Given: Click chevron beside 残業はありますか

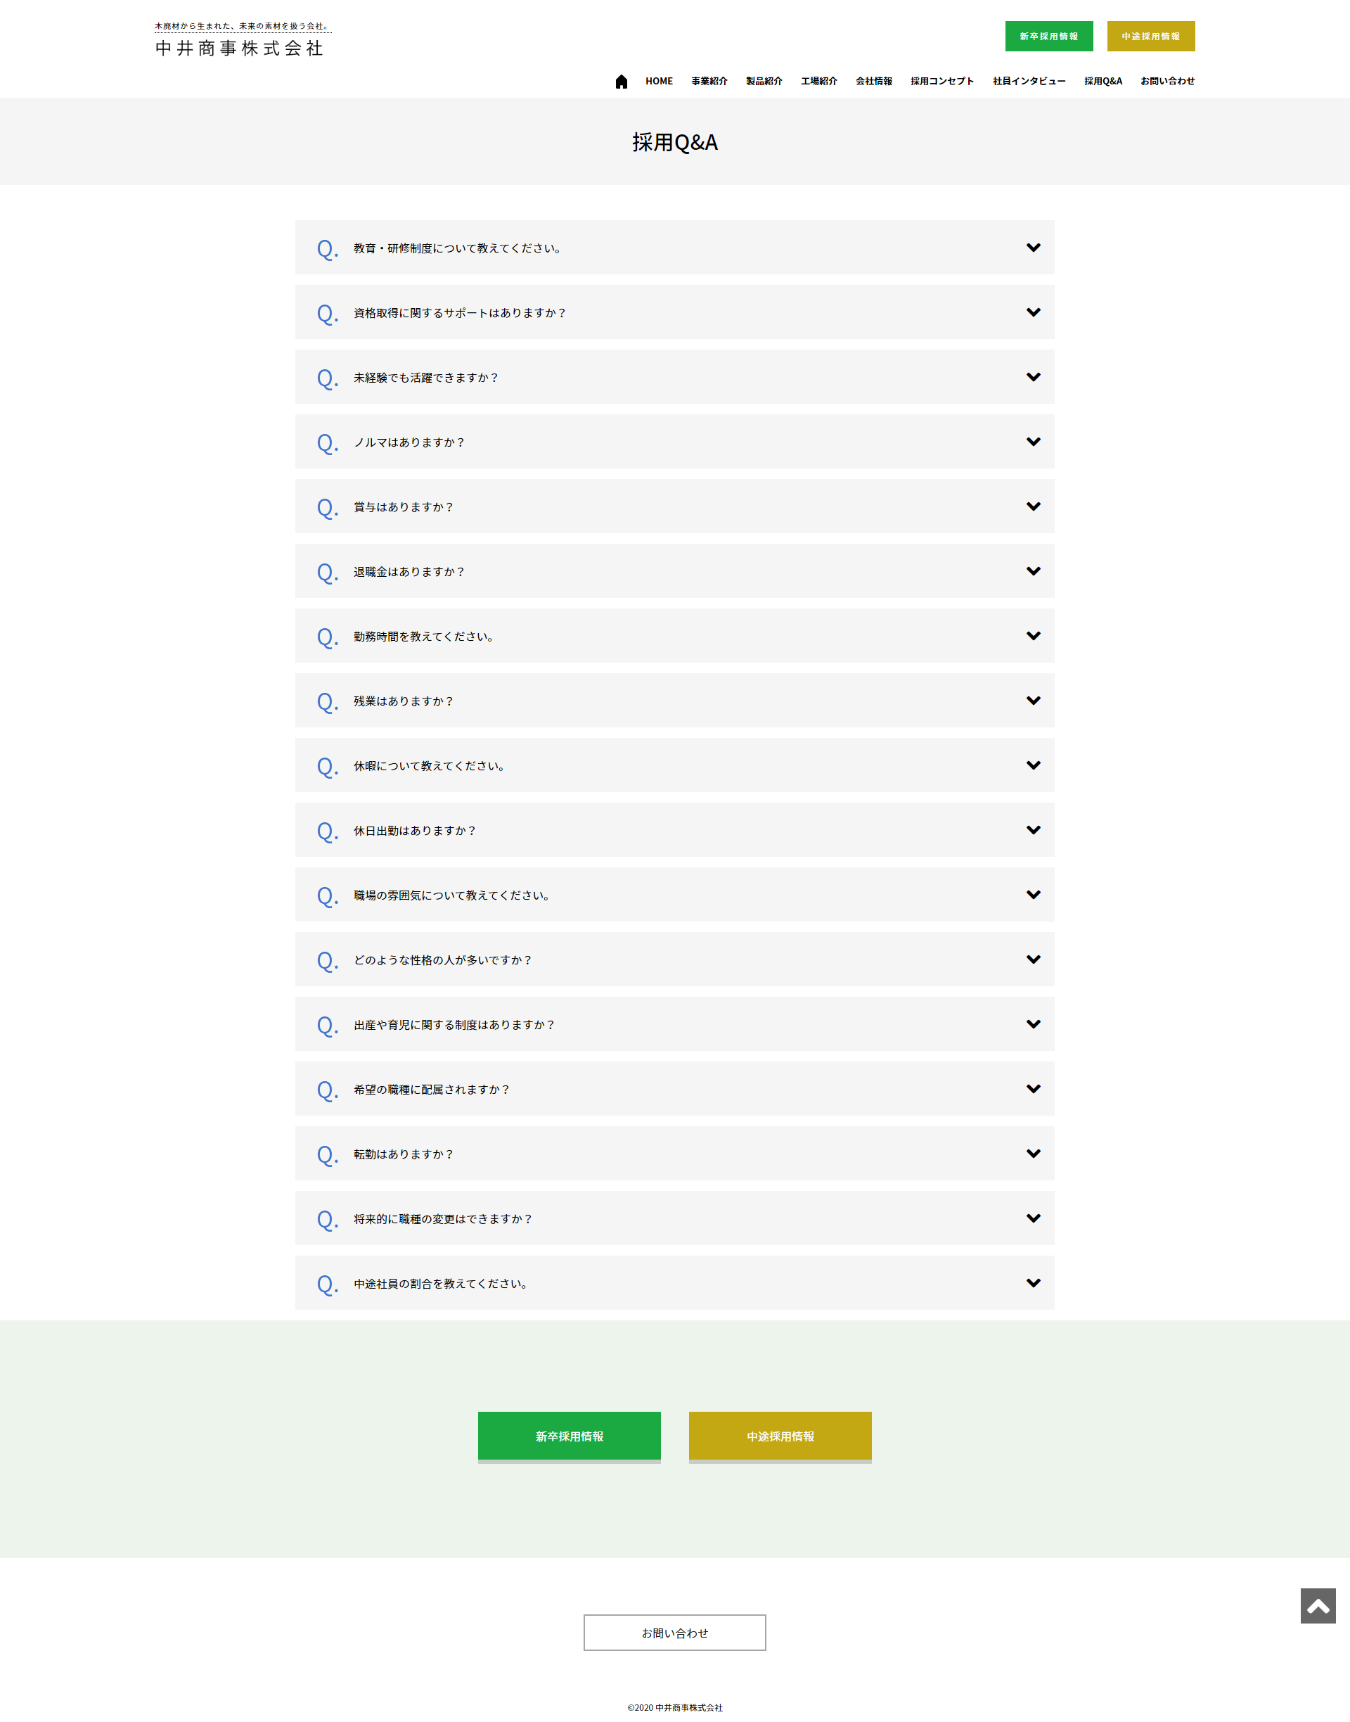Looking at the screenshot, I should [1033, 701].
